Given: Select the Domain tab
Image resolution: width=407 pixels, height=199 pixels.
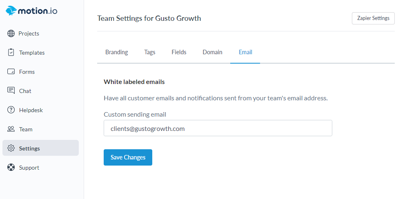Looking at the screenshot, I should [x=212, y=52].
